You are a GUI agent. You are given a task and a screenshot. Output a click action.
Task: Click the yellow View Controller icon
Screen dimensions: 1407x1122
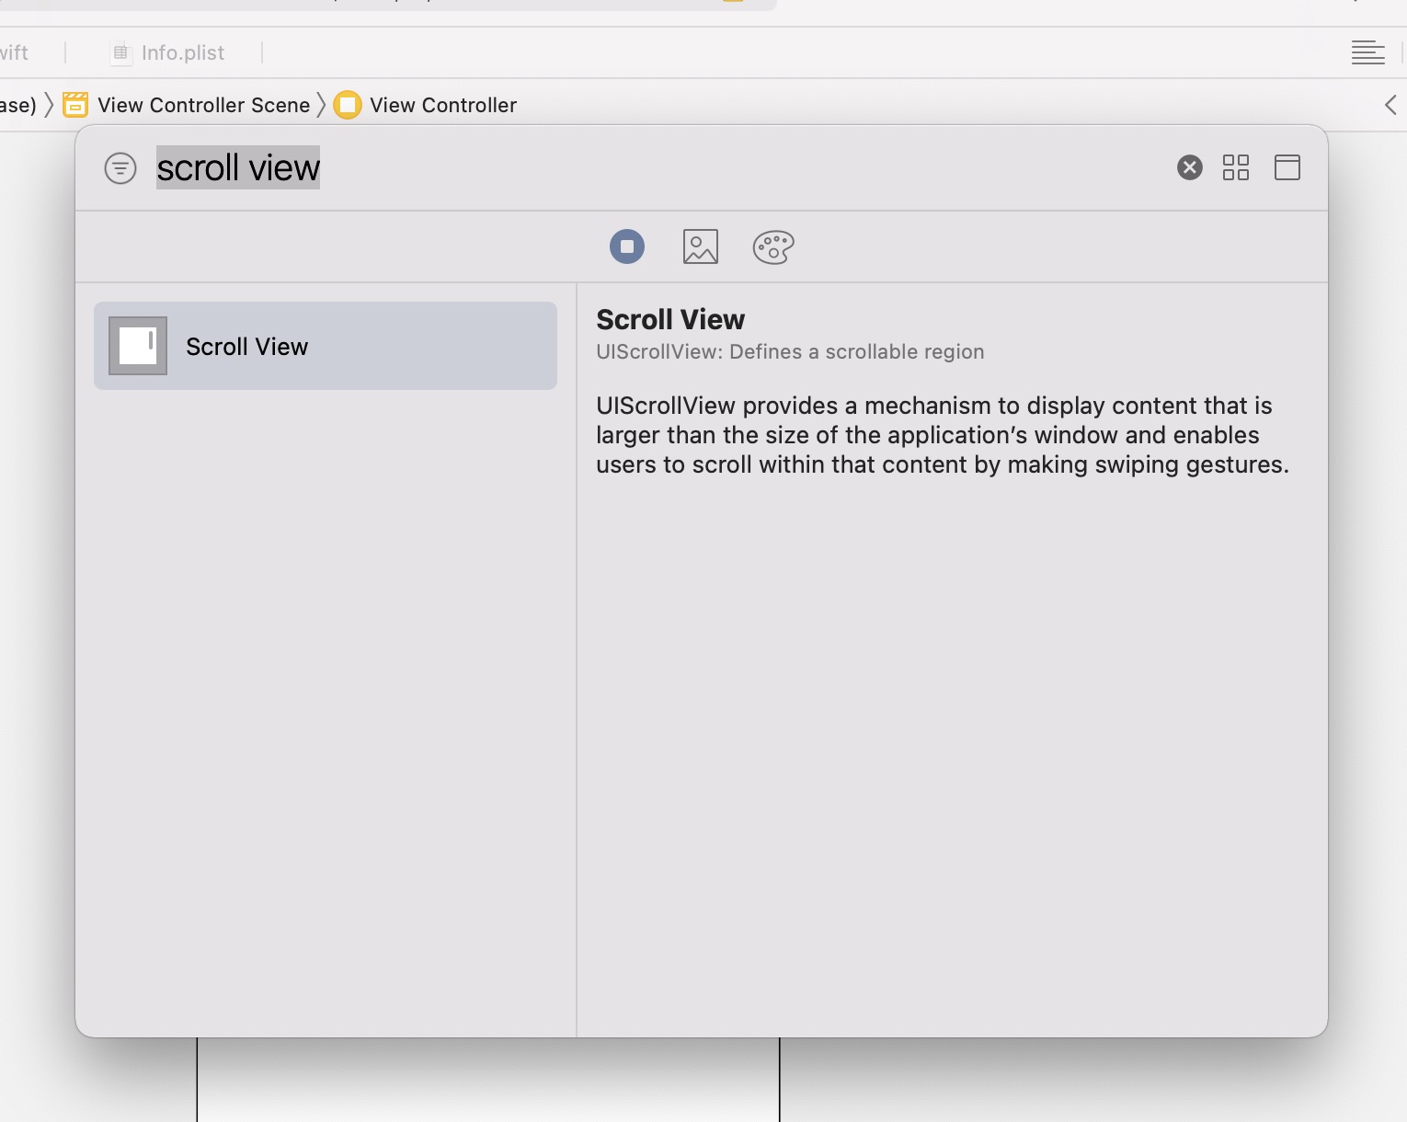tap(348, 106)
